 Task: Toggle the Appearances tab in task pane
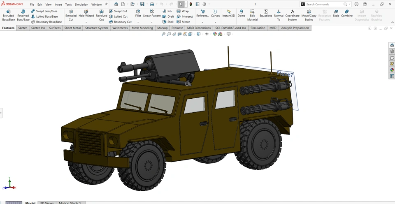coord(392,70)
